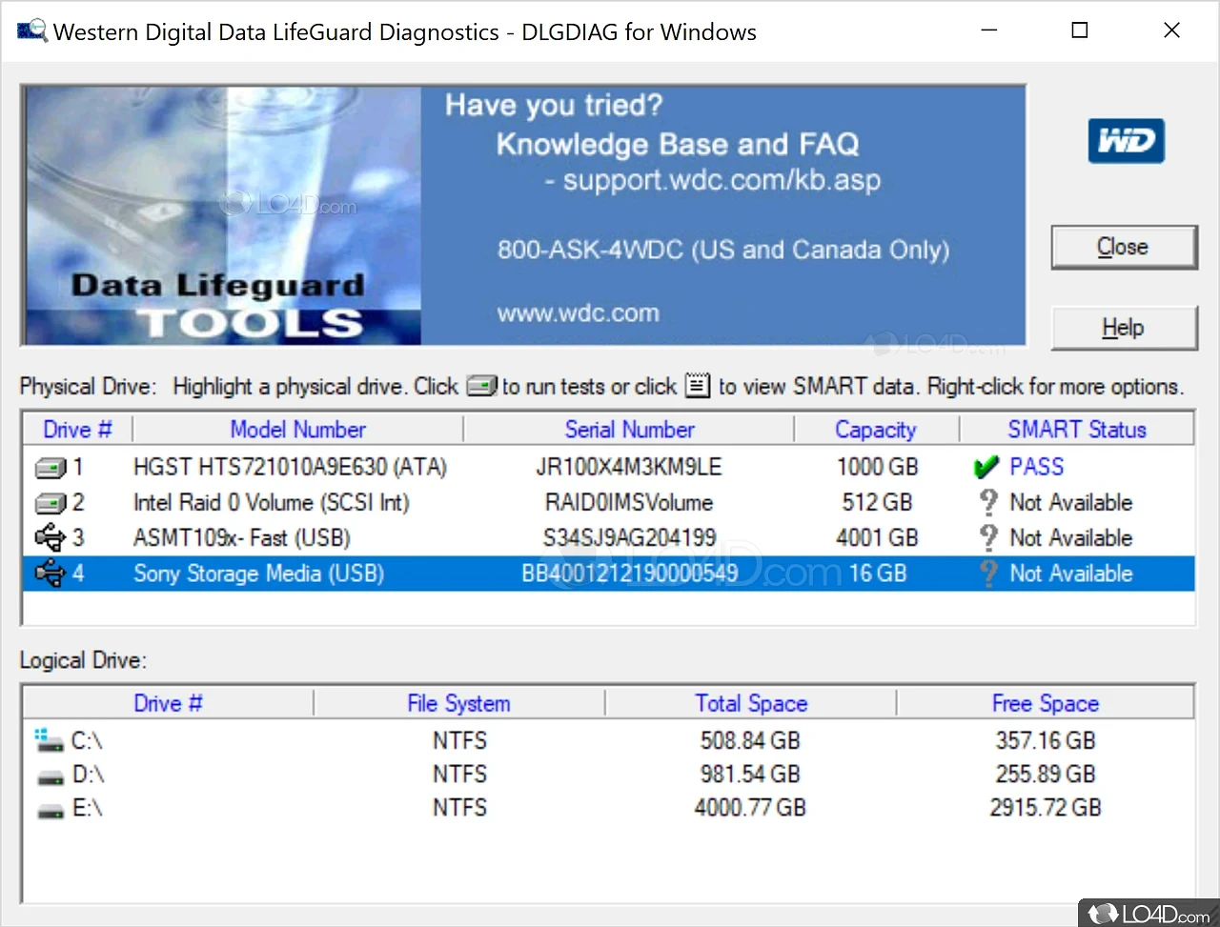
Task: Click the Free Space column header
Action: (1045, 704)
